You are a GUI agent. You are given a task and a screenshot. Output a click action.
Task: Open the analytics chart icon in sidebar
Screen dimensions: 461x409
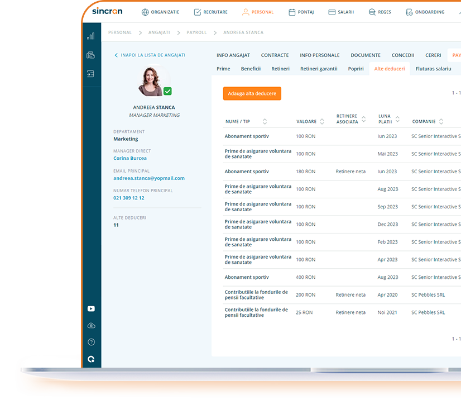[91, 35]
